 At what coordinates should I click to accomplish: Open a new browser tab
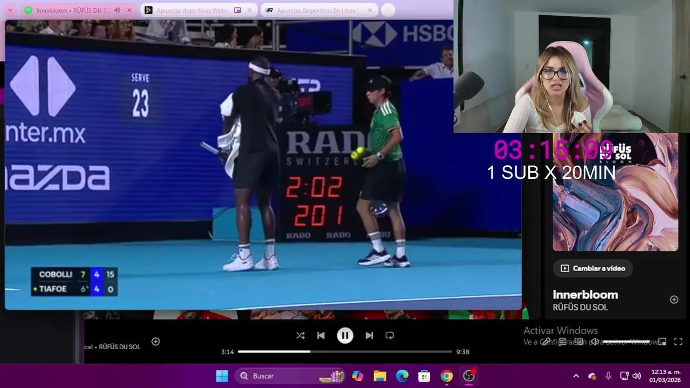click(388, 10)
